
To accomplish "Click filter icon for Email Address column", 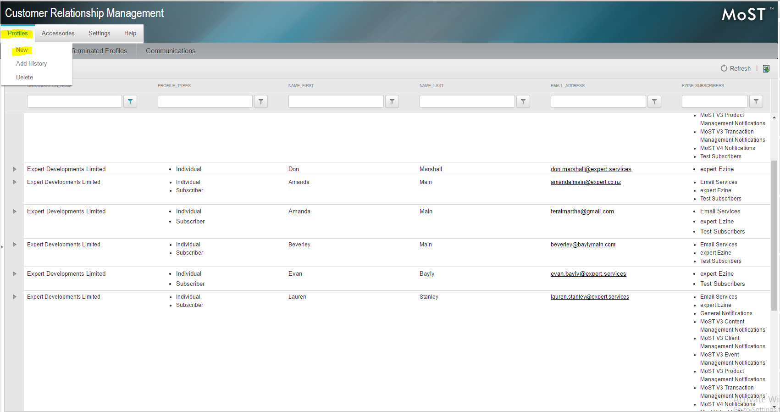I will pos(654,101).
